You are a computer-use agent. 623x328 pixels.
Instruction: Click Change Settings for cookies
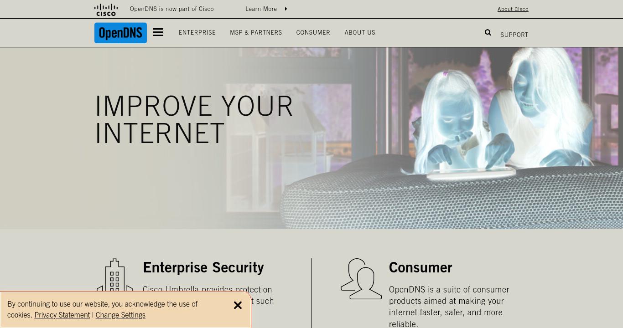coord(120,315)
